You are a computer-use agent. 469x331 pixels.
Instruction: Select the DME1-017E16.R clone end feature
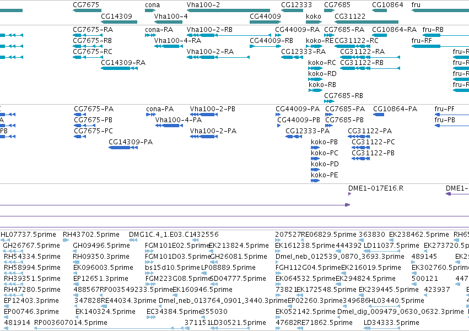[349, 194]
